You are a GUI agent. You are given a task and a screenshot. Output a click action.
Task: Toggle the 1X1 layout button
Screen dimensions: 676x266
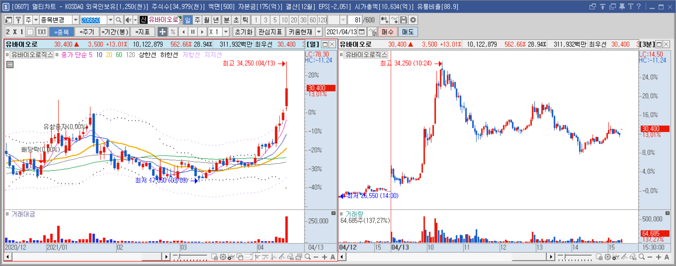(x=42, y=32)
